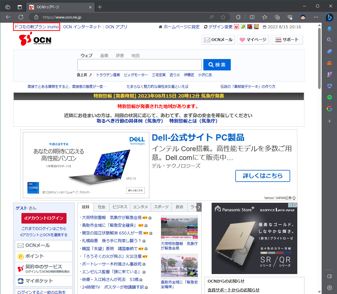Add a sidebar app with plus icon
The width and height of the screenshot is (337, 294).
[x=329, y=121]
